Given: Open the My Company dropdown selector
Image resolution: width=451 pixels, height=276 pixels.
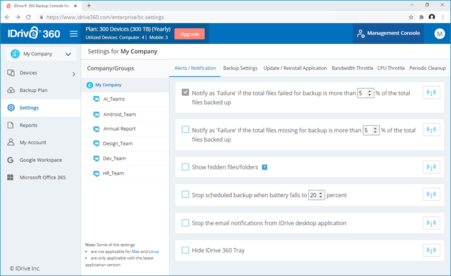Looking at the screenshot, I should click(x=41, y=54).
